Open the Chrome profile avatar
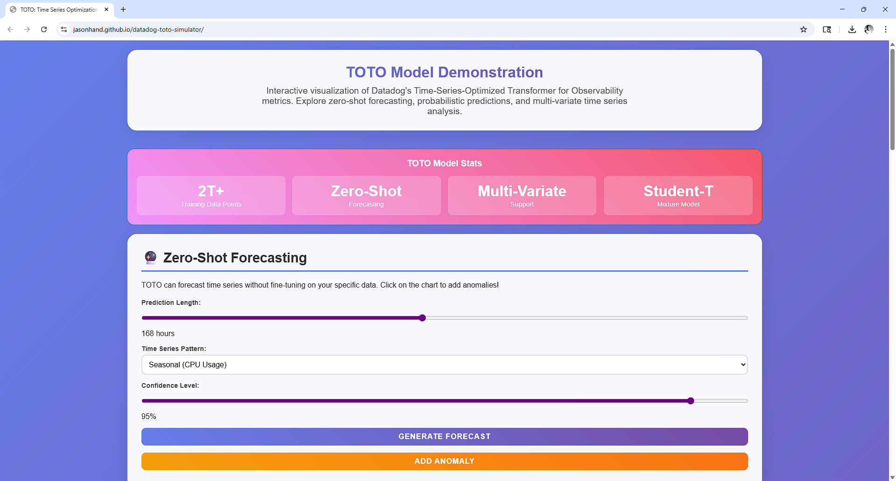 [869, 29]
